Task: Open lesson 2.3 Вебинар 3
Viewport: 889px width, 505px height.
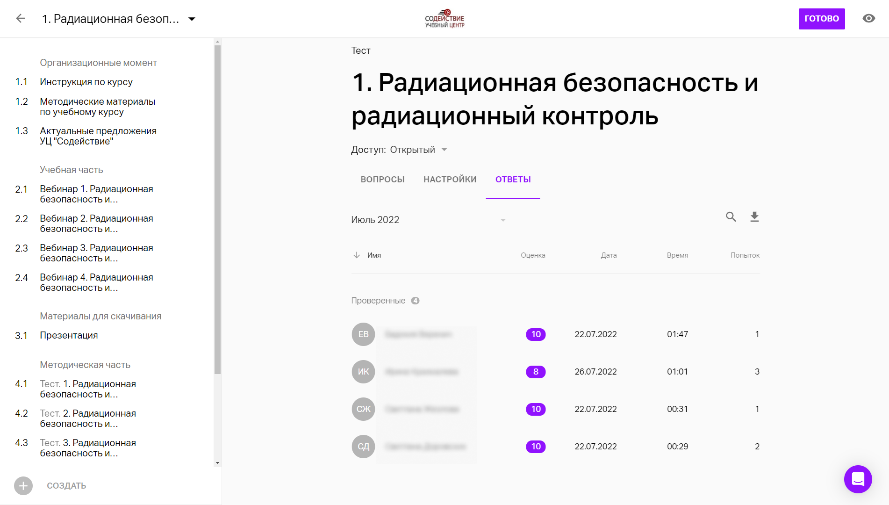Action: pyautogui.click(x=96, y=253)
